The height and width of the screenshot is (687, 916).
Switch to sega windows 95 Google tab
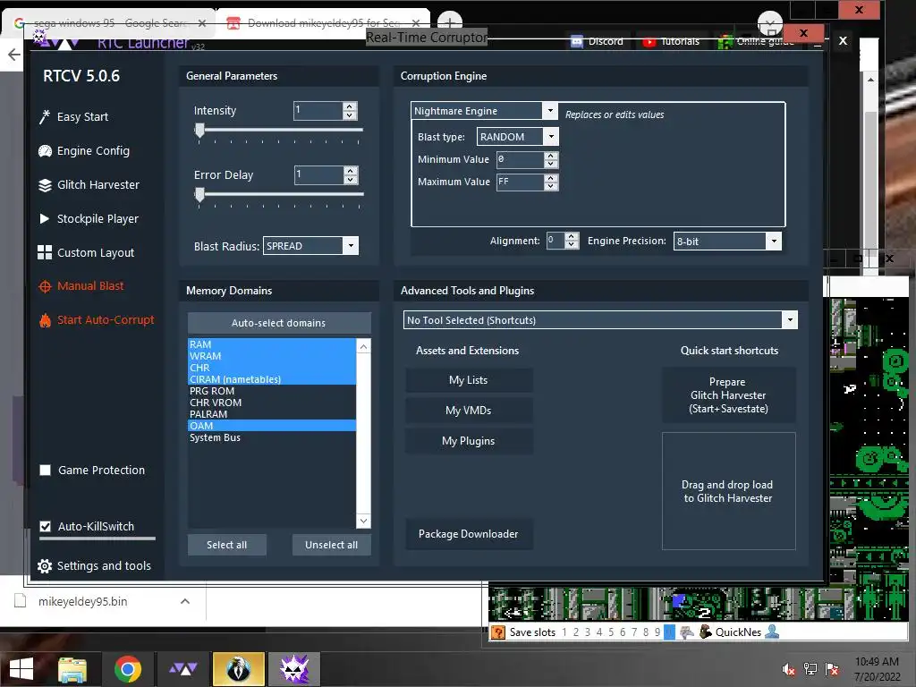pos(110,22)
